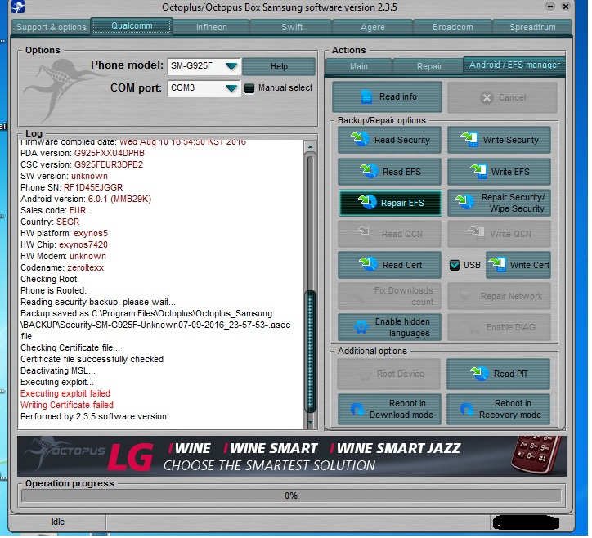Click the Octopus Box title bar logo
The height and width of the screenshot is (538, 592).
pos(18,7)
